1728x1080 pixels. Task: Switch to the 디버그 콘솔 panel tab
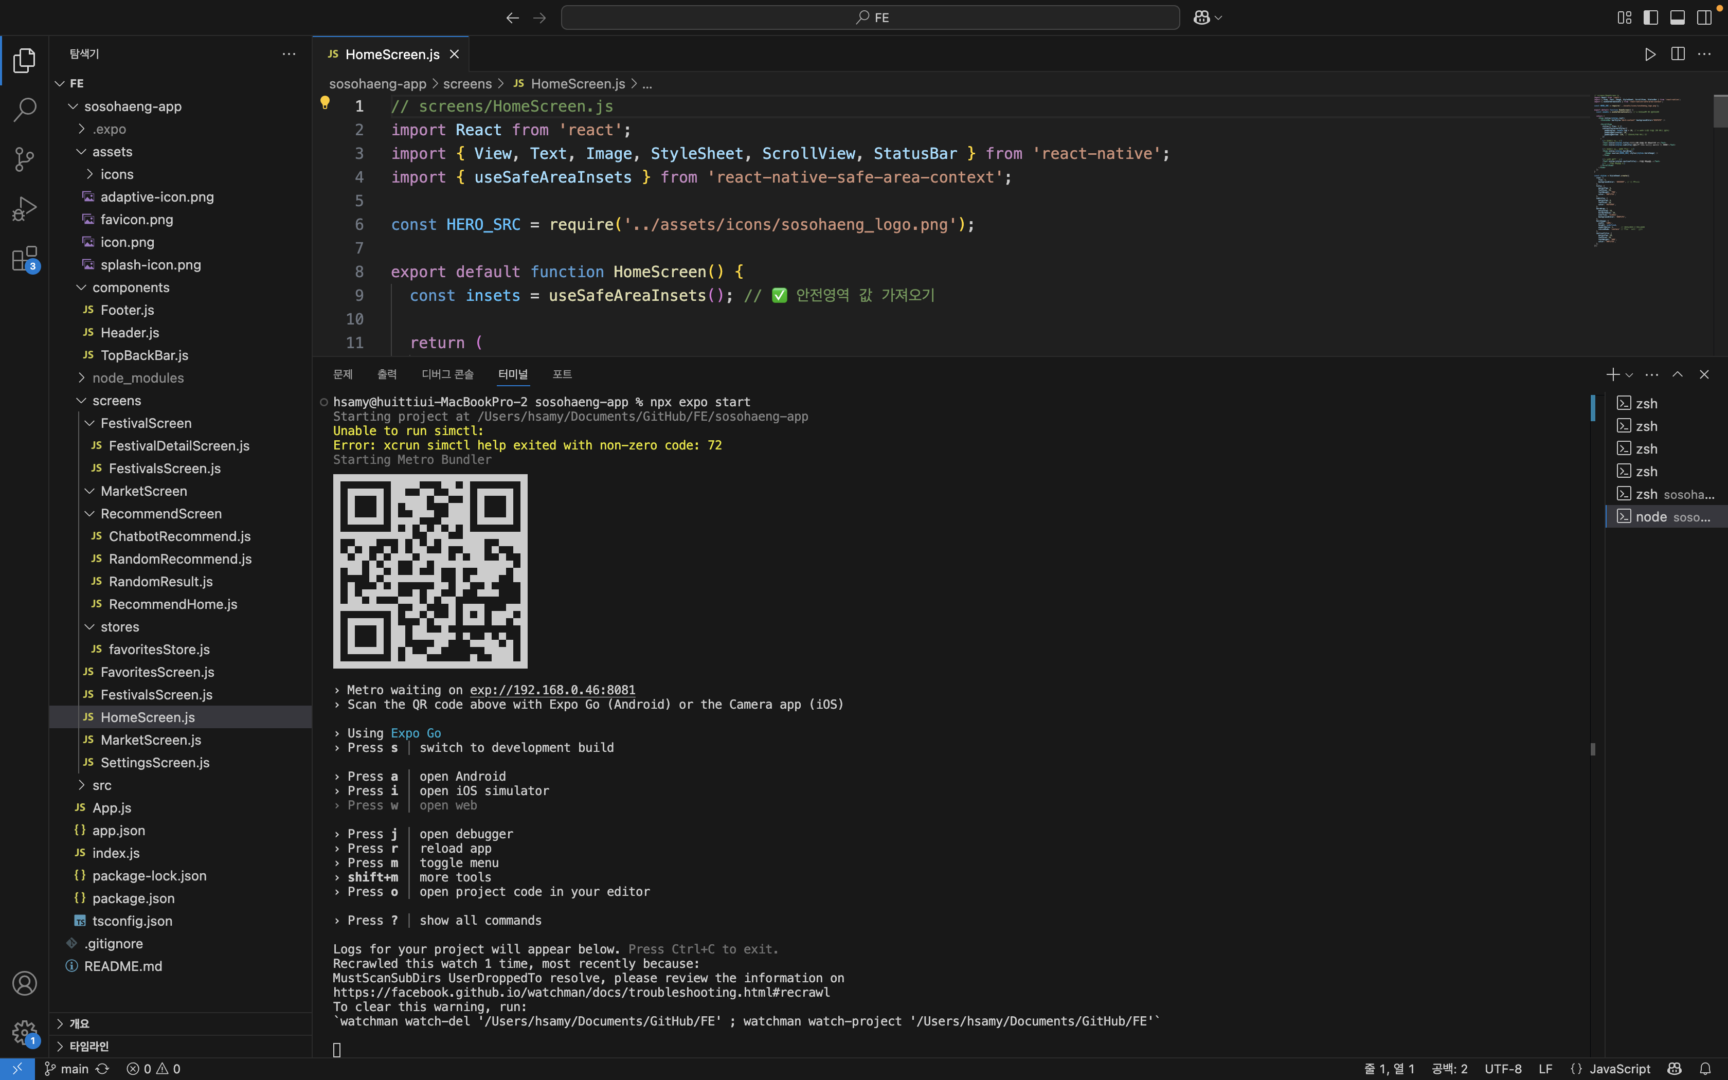pos(447,374)
